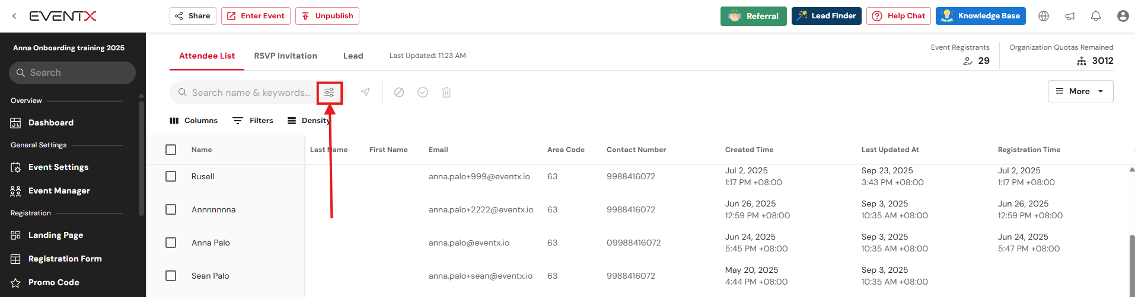
Task: Click the approve checkmark circle icon
Action: click(x=423, y=92)
